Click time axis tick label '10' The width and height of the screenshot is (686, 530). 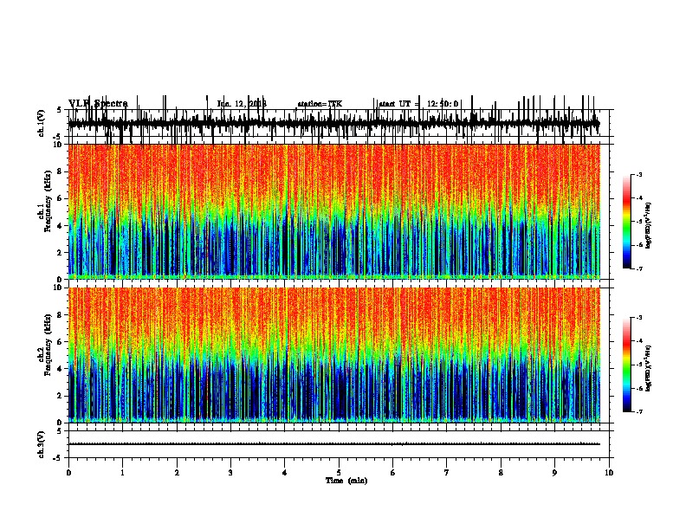609,473
